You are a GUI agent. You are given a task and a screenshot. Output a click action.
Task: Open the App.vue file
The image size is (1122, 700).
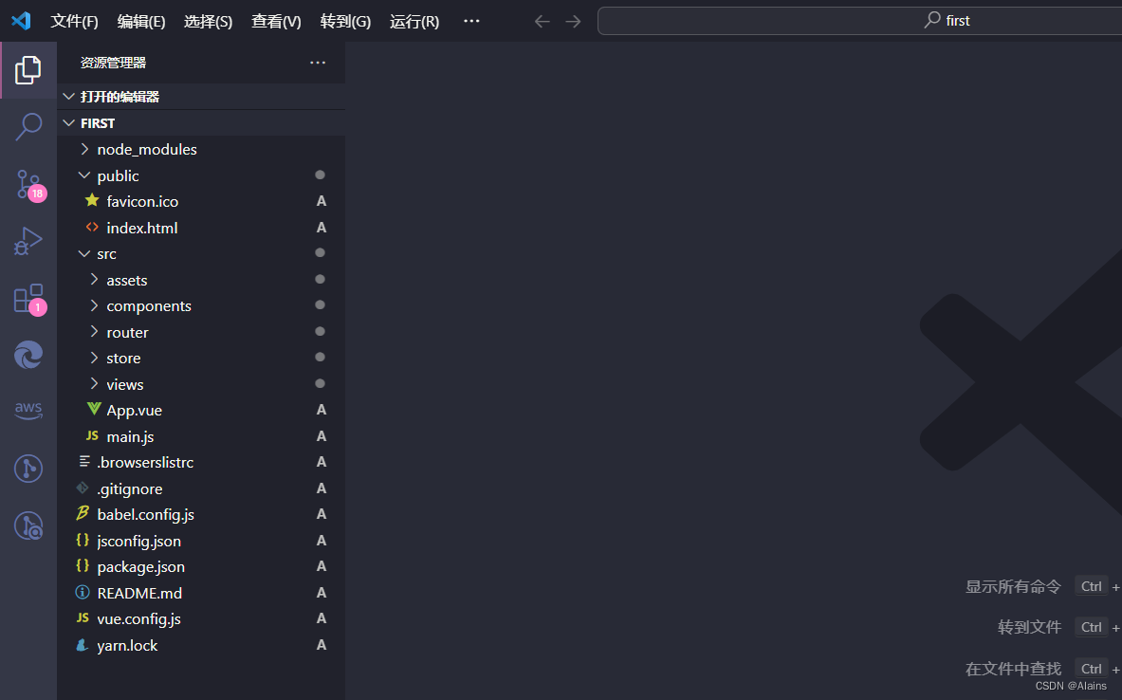point(133,410)
